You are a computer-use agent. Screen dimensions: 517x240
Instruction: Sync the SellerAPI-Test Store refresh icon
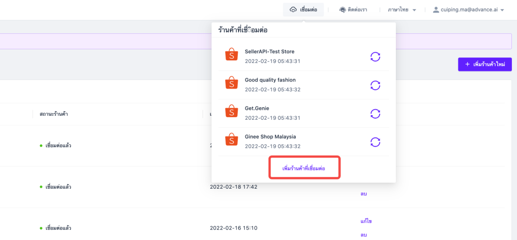375,56
